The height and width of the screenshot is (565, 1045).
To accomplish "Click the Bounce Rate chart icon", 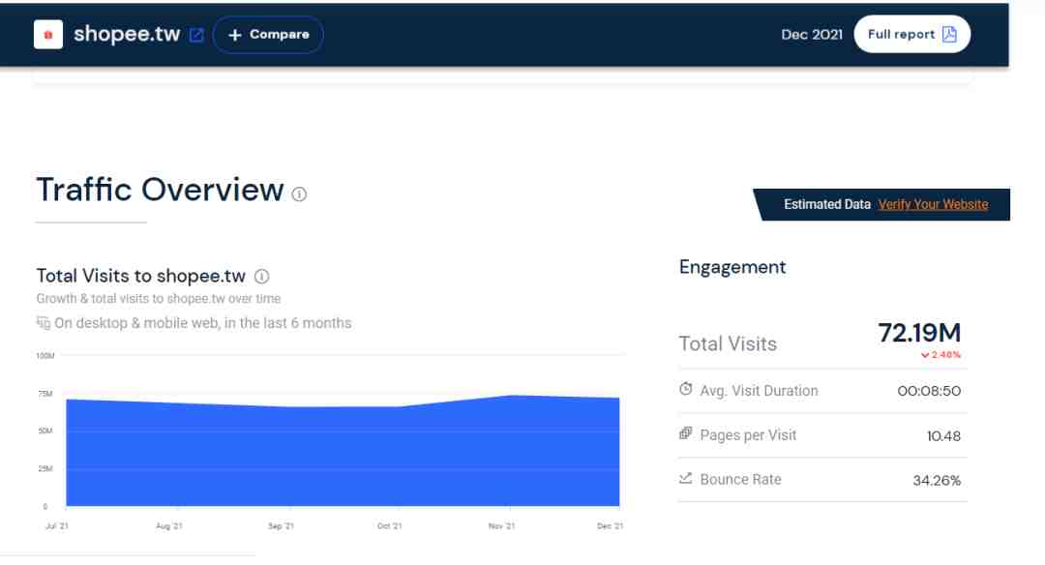I will point(686,479).
